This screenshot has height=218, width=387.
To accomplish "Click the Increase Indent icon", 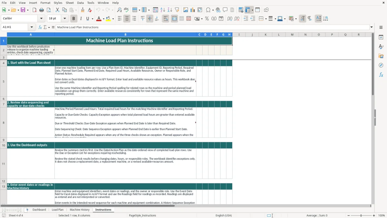I will coord(246,19).
